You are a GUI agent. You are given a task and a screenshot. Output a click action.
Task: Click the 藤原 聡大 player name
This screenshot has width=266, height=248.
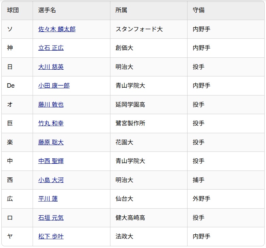point(51,142)
